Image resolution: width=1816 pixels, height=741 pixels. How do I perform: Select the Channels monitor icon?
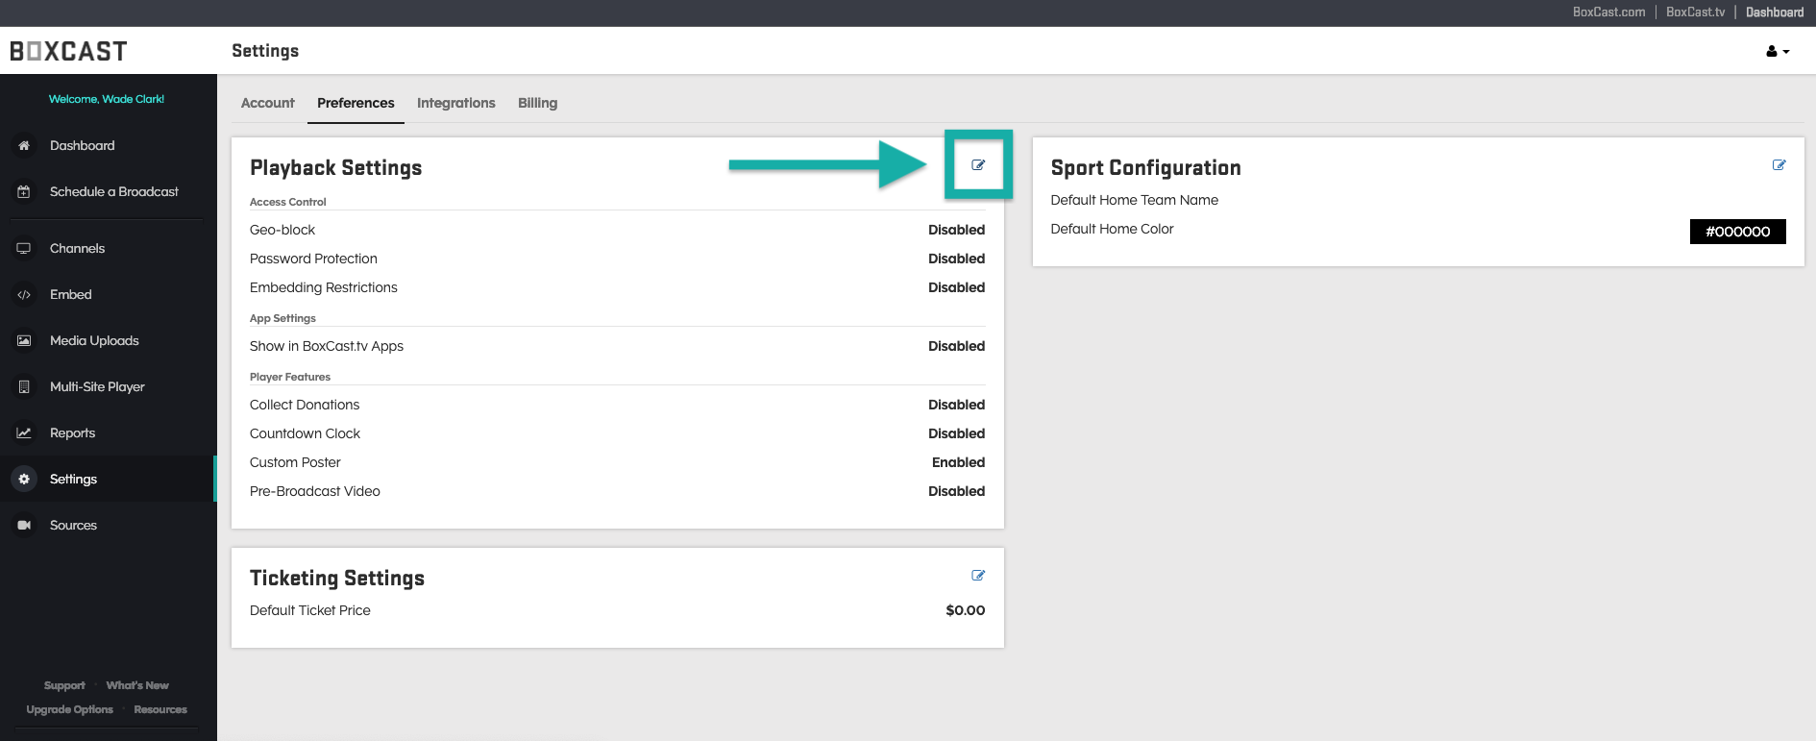pos(24,249)
